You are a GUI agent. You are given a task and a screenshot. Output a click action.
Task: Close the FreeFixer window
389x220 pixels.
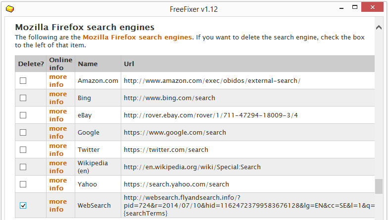point(372,7)
